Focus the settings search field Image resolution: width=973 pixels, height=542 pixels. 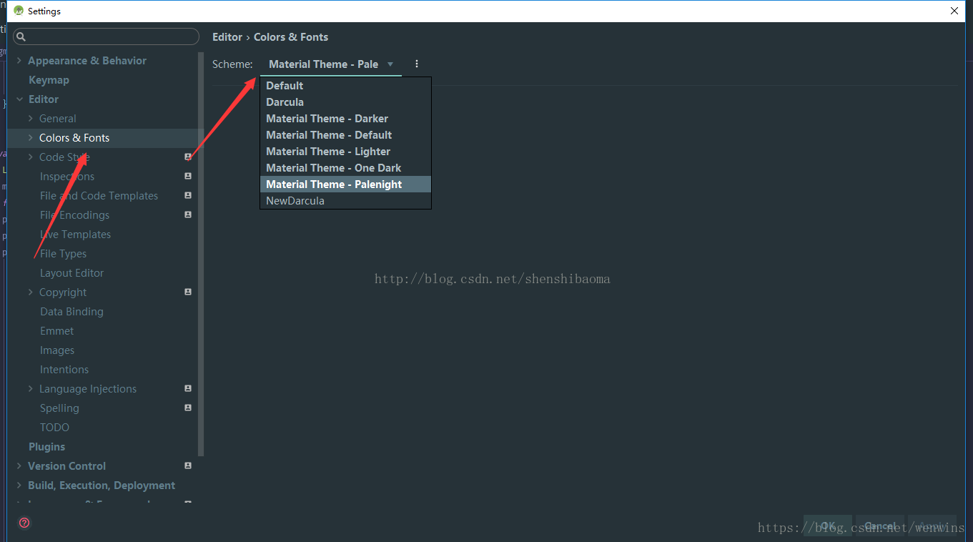click(x=107, y=36)
